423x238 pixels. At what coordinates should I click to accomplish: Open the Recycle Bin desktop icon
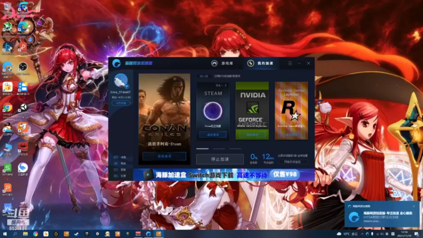click(x=7, y=8)
